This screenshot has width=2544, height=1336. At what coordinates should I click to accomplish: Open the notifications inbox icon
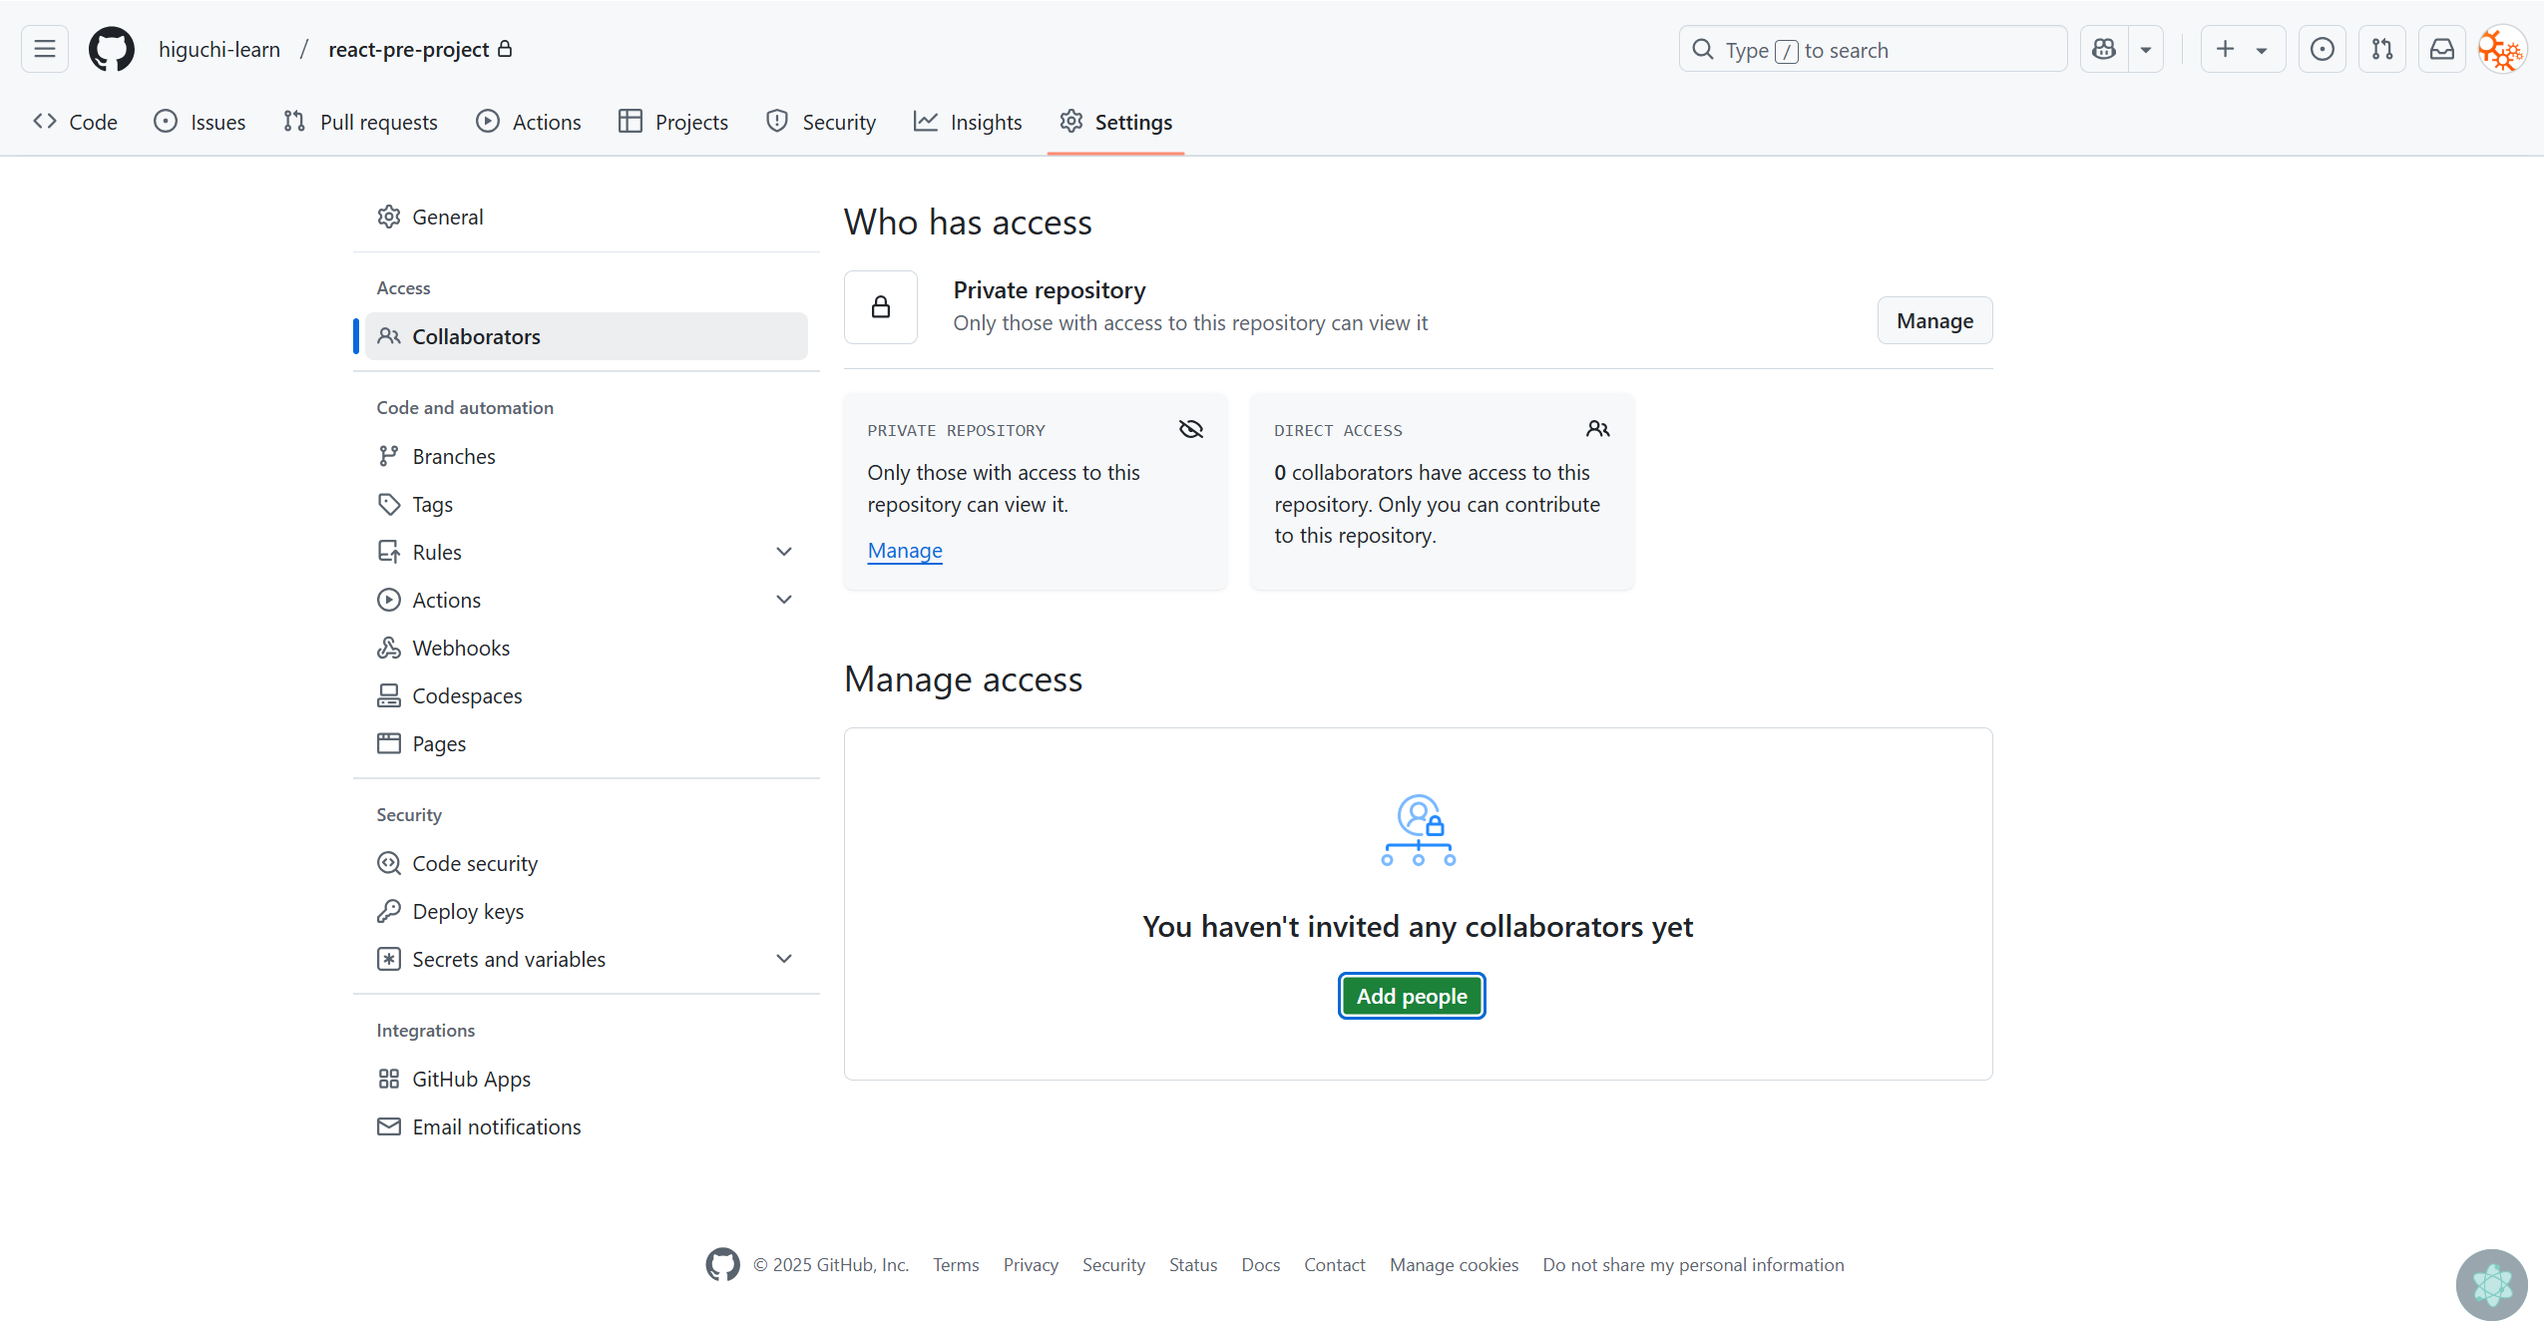[x=2441, y=49]
